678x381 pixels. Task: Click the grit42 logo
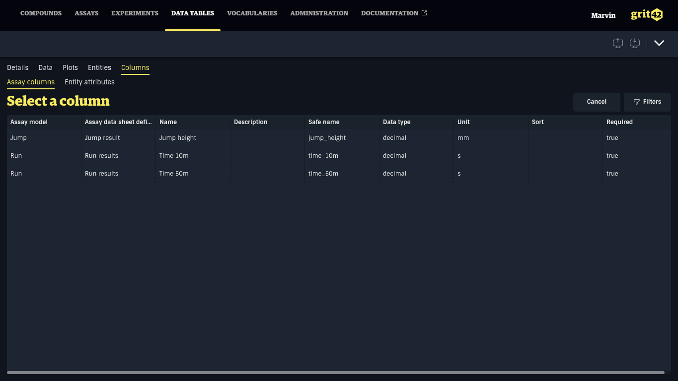[x=646, y=15]
